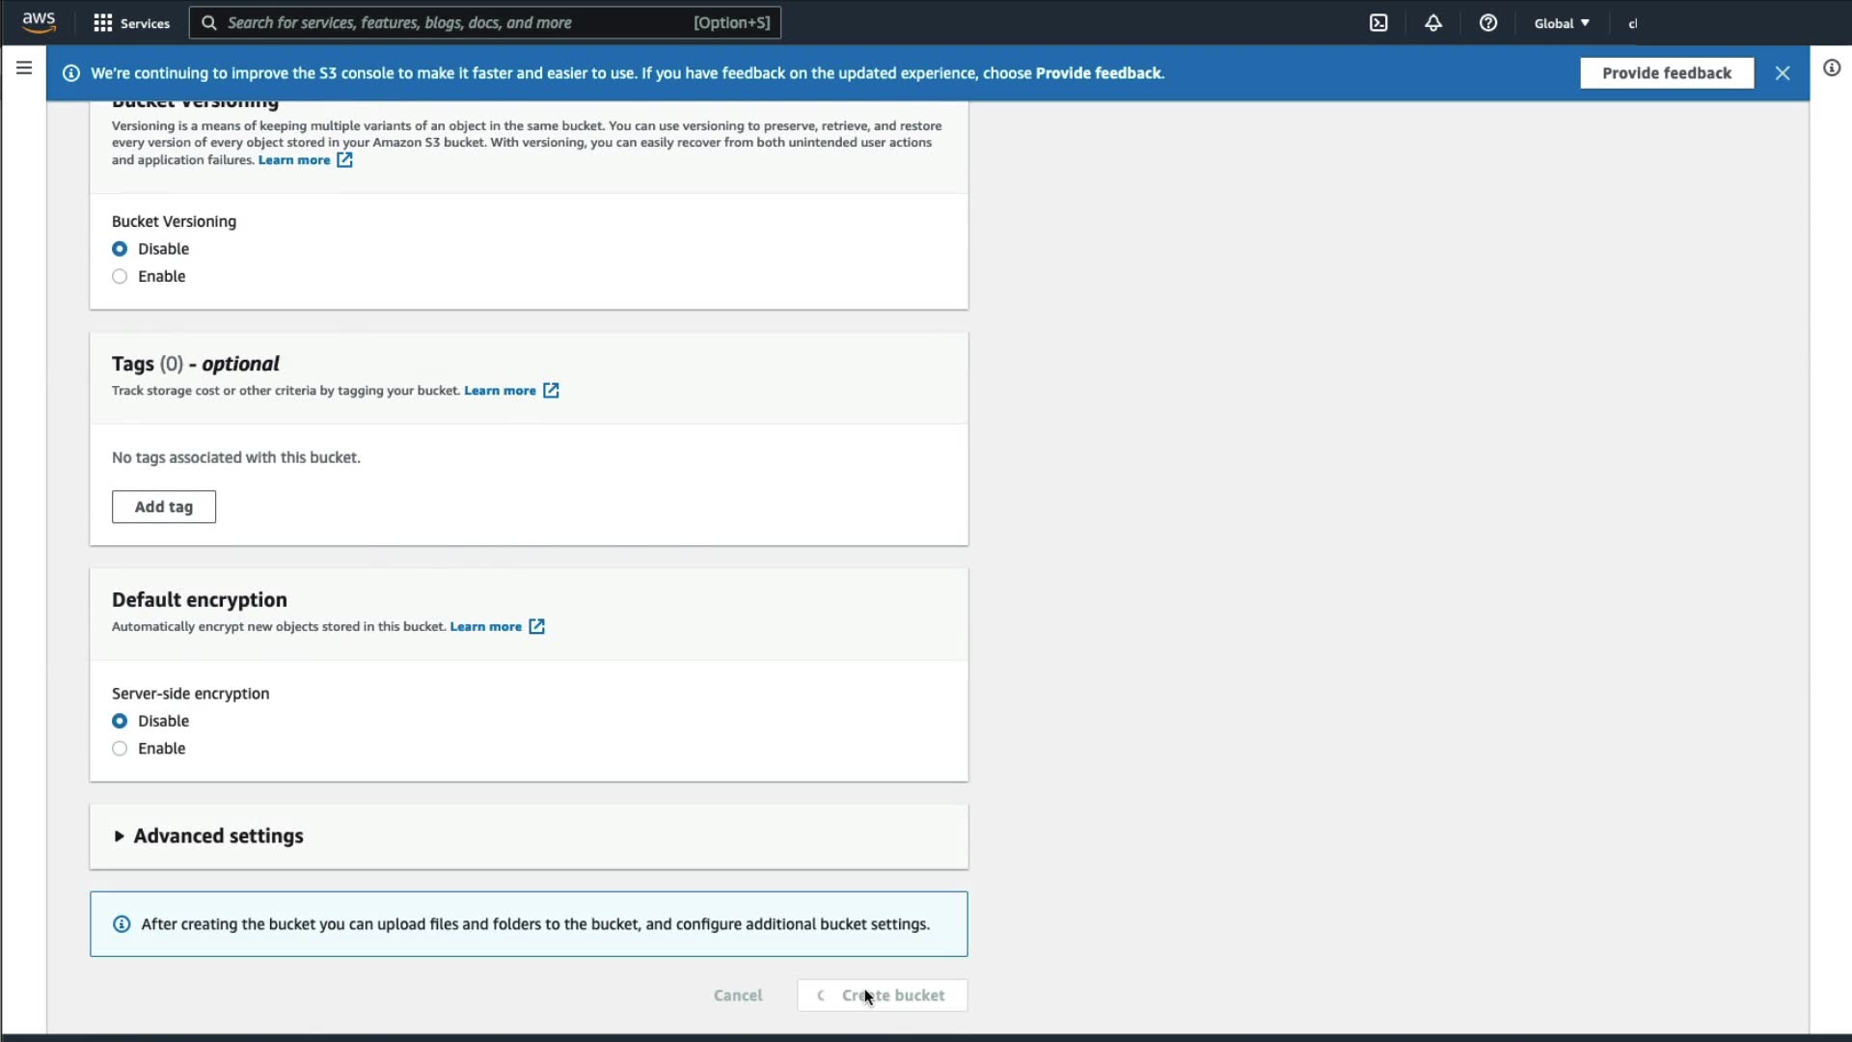1852x1042 pixels.
Task: Open the Global region dropdown
Action: [1562, 23]
